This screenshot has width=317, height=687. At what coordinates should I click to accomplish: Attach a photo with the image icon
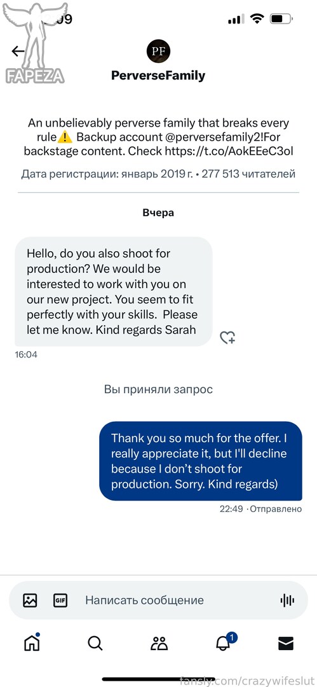tap(30, 600)
